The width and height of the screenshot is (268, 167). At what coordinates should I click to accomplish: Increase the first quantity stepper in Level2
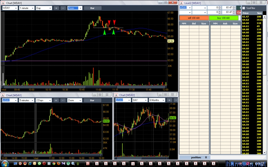coord(220,7)
